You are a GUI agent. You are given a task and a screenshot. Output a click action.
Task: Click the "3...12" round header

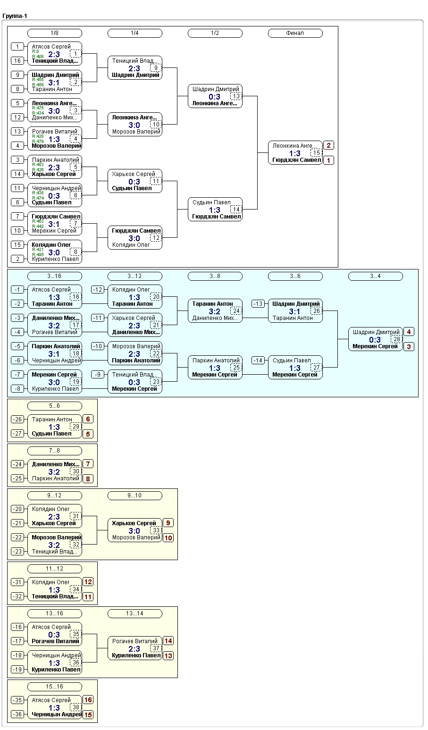[x=135, y=276]
